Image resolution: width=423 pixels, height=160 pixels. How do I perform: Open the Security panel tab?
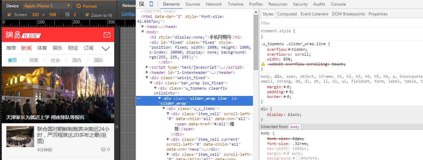pos(300,4)
